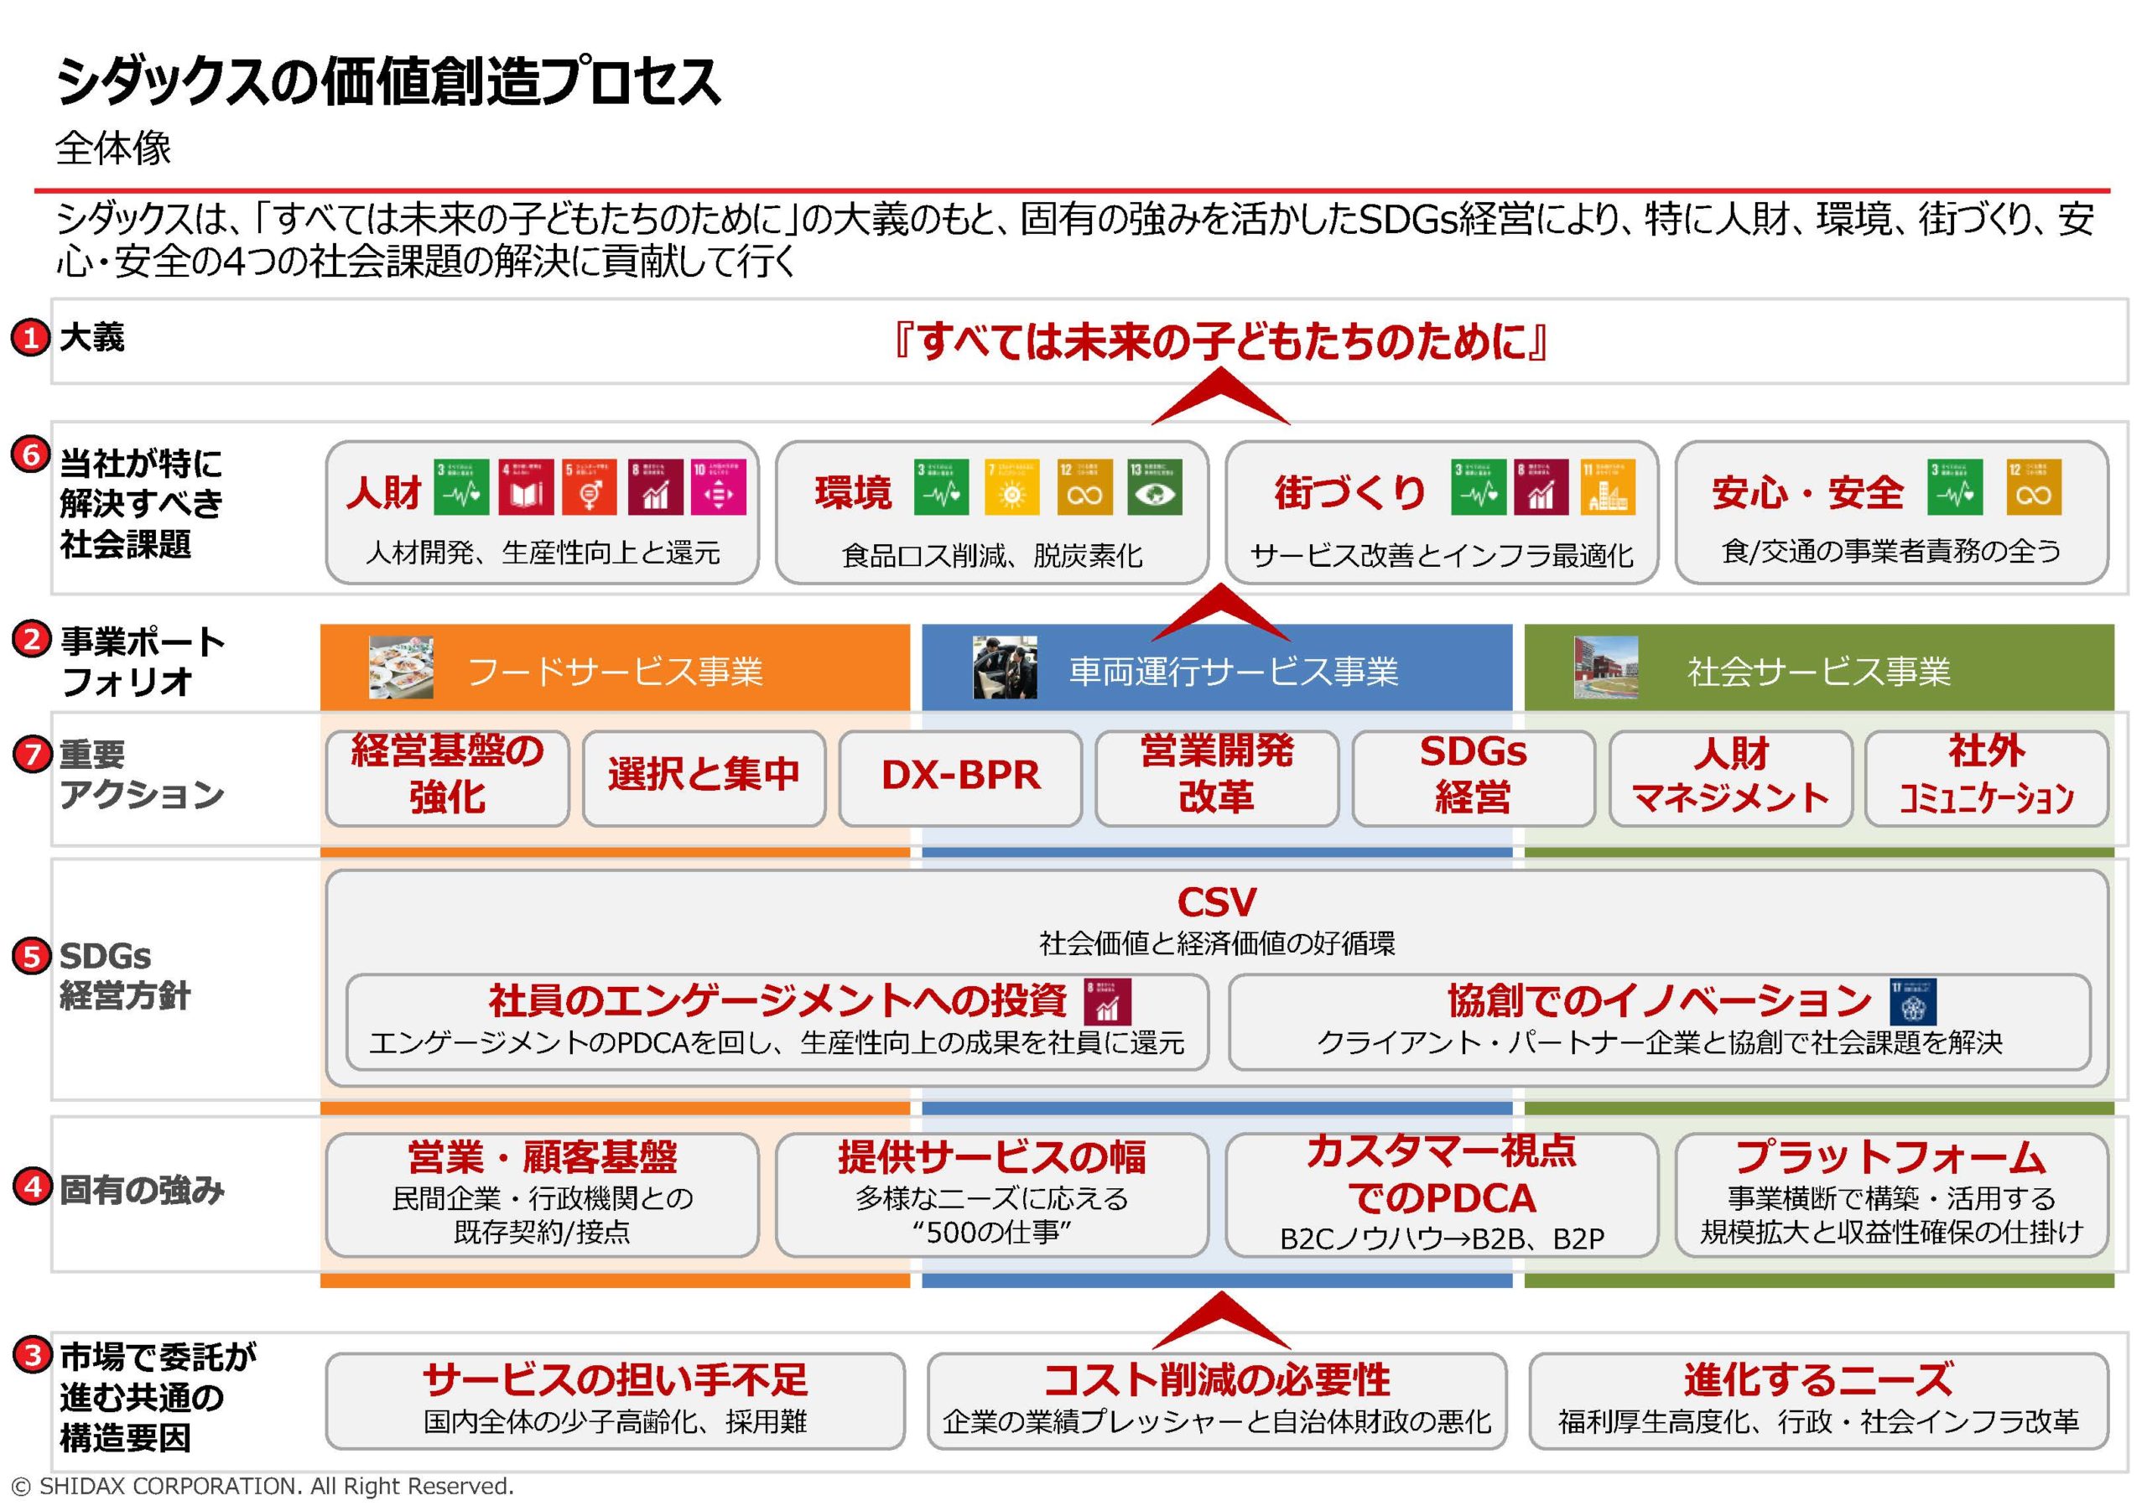Click the SDG 3 icon beside 環境
The width and height of the screenshot is (2147, 1506).
(942, 487)
